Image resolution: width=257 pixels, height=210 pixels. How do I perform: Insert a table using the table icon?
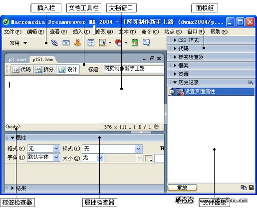pos(91,43)
